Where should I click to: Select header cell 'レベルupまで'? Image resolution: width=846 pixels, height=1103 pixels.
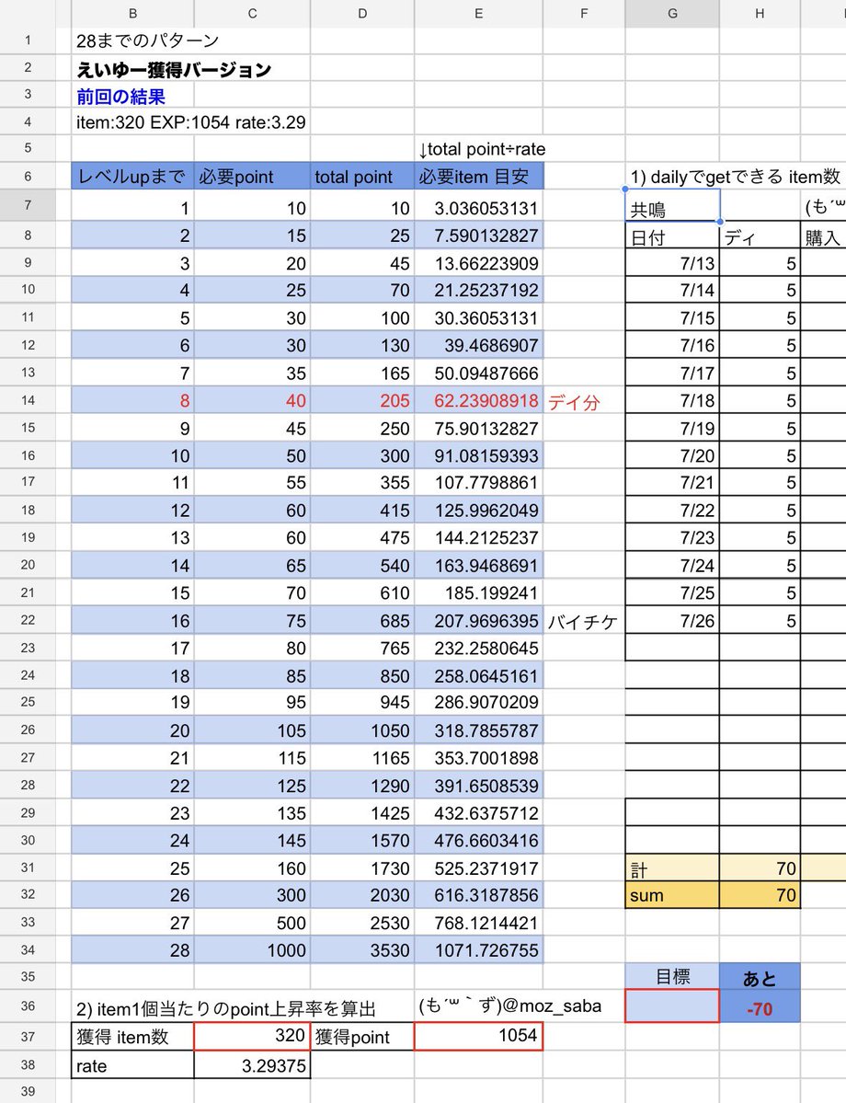pyautogui.click(x=132, y=177)
